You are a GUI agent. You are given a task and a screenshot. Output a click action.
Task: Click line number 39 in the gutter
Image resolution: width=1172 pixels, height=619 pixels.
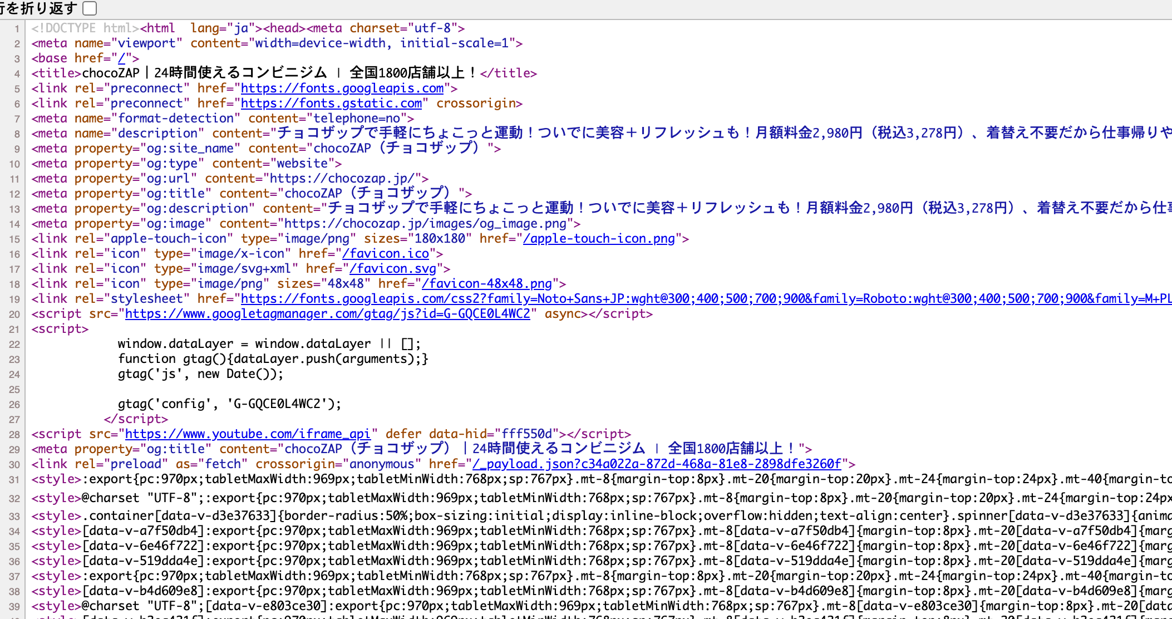click(x=14, y=606)
